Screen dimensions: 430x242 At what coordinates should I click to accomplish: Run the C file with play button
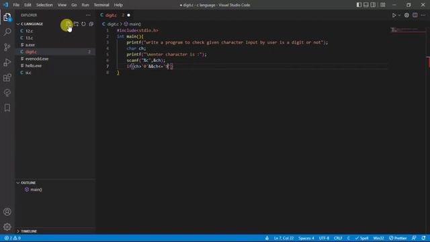(x=394, y=15)
